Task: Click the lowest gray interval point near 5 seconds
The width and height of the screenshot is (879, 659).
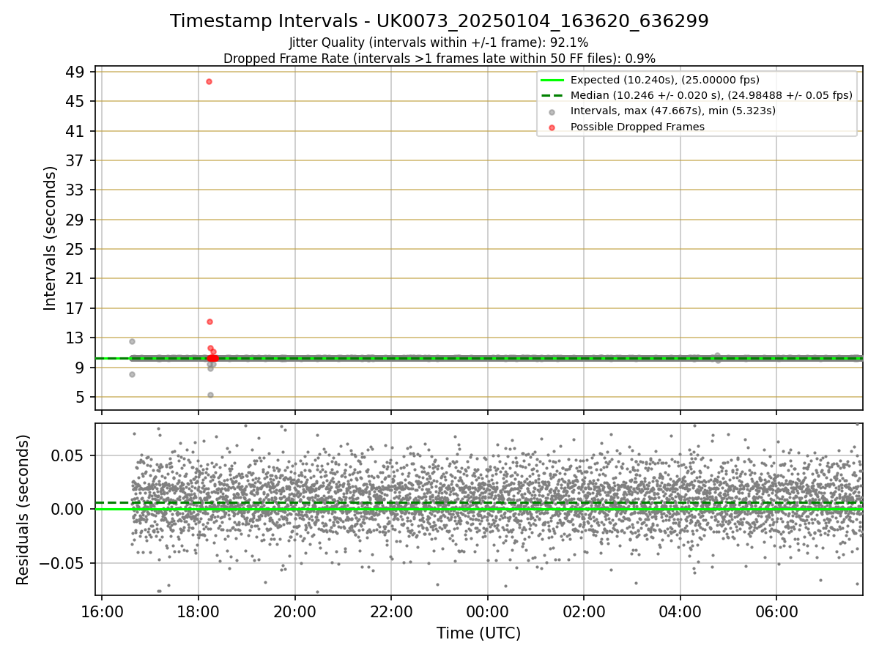Action: coord(210,395)
